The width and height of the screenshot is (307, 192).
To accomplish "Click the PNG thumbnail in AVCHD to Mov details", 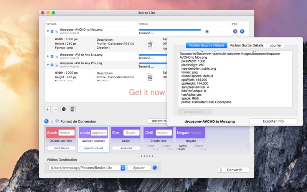I will [150, 44].
